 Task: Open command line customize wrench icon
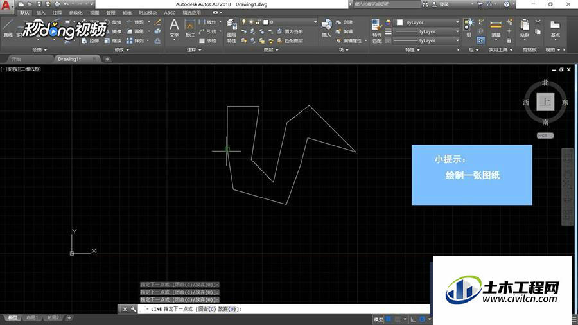[x=133, y=309]
